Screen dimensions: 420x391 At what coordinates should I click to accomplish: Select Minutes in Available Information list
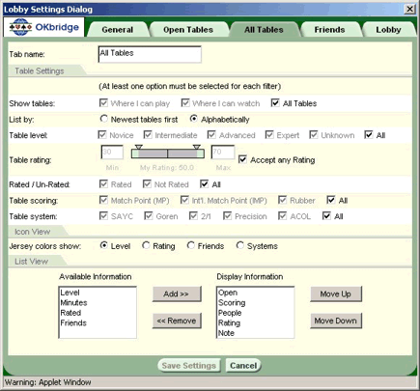pyautogui.click(x=73, y=302)
